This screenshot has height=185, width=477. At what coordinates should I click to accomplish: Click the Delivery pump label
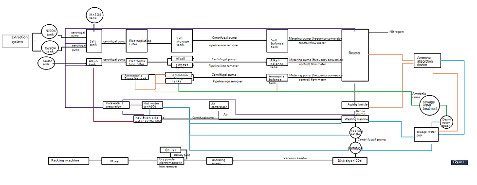(x=182, y=155)
